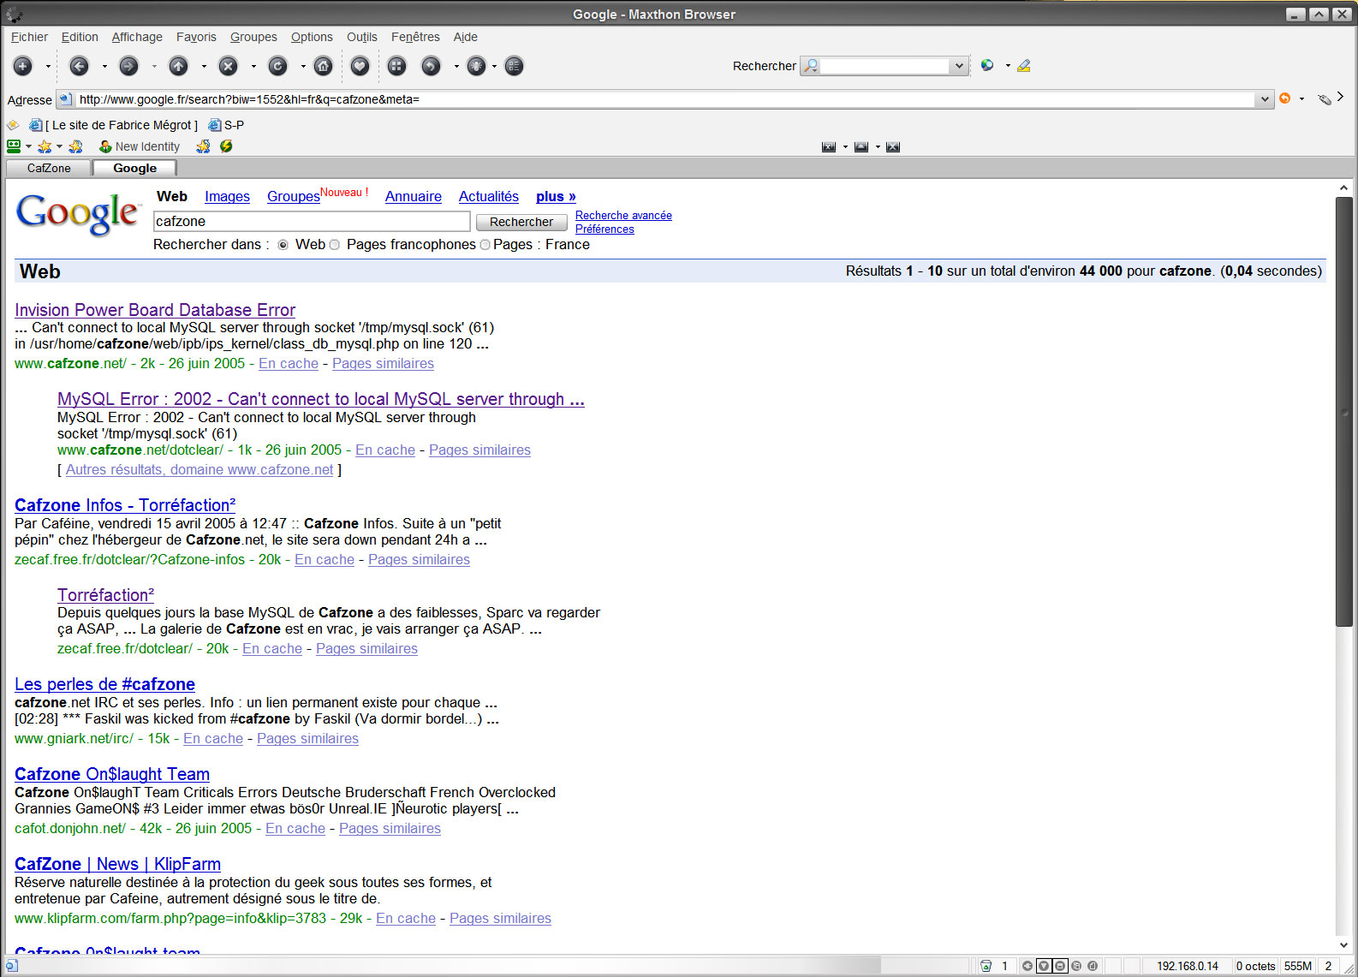Open the Images search link
This screenshot has width=1358, height=977.
point(227,196)
